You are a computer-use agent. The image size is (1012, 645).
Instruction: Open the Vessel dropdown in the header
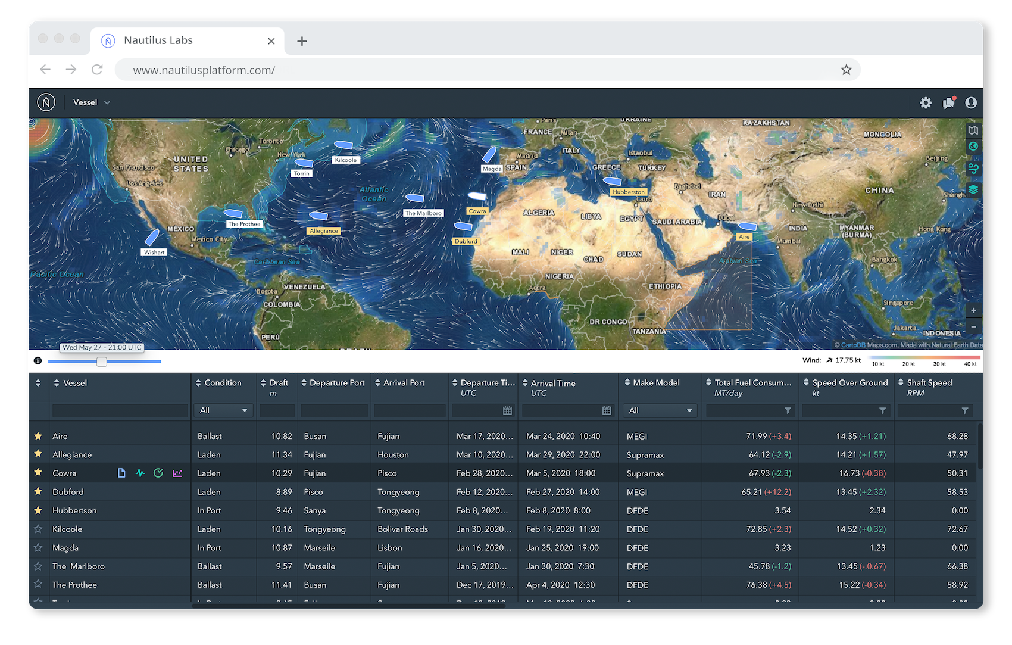click(92, 102)
